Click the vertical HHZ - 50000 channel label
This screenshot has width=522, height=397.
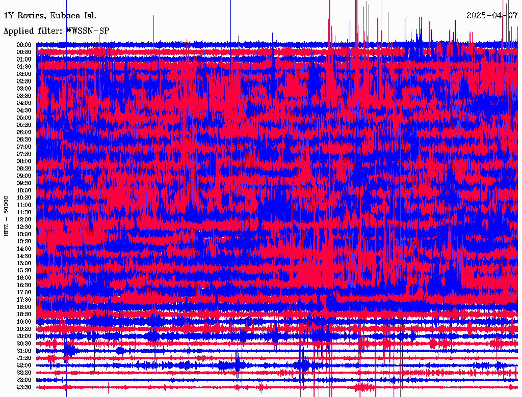7,216
